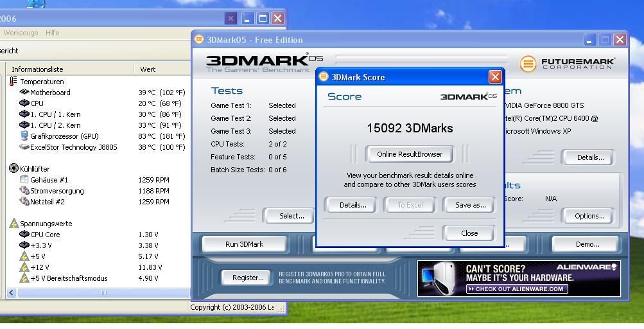Click the Spannungswerte warning icon
The image size is (644, 329).
(x=14, y=224)
